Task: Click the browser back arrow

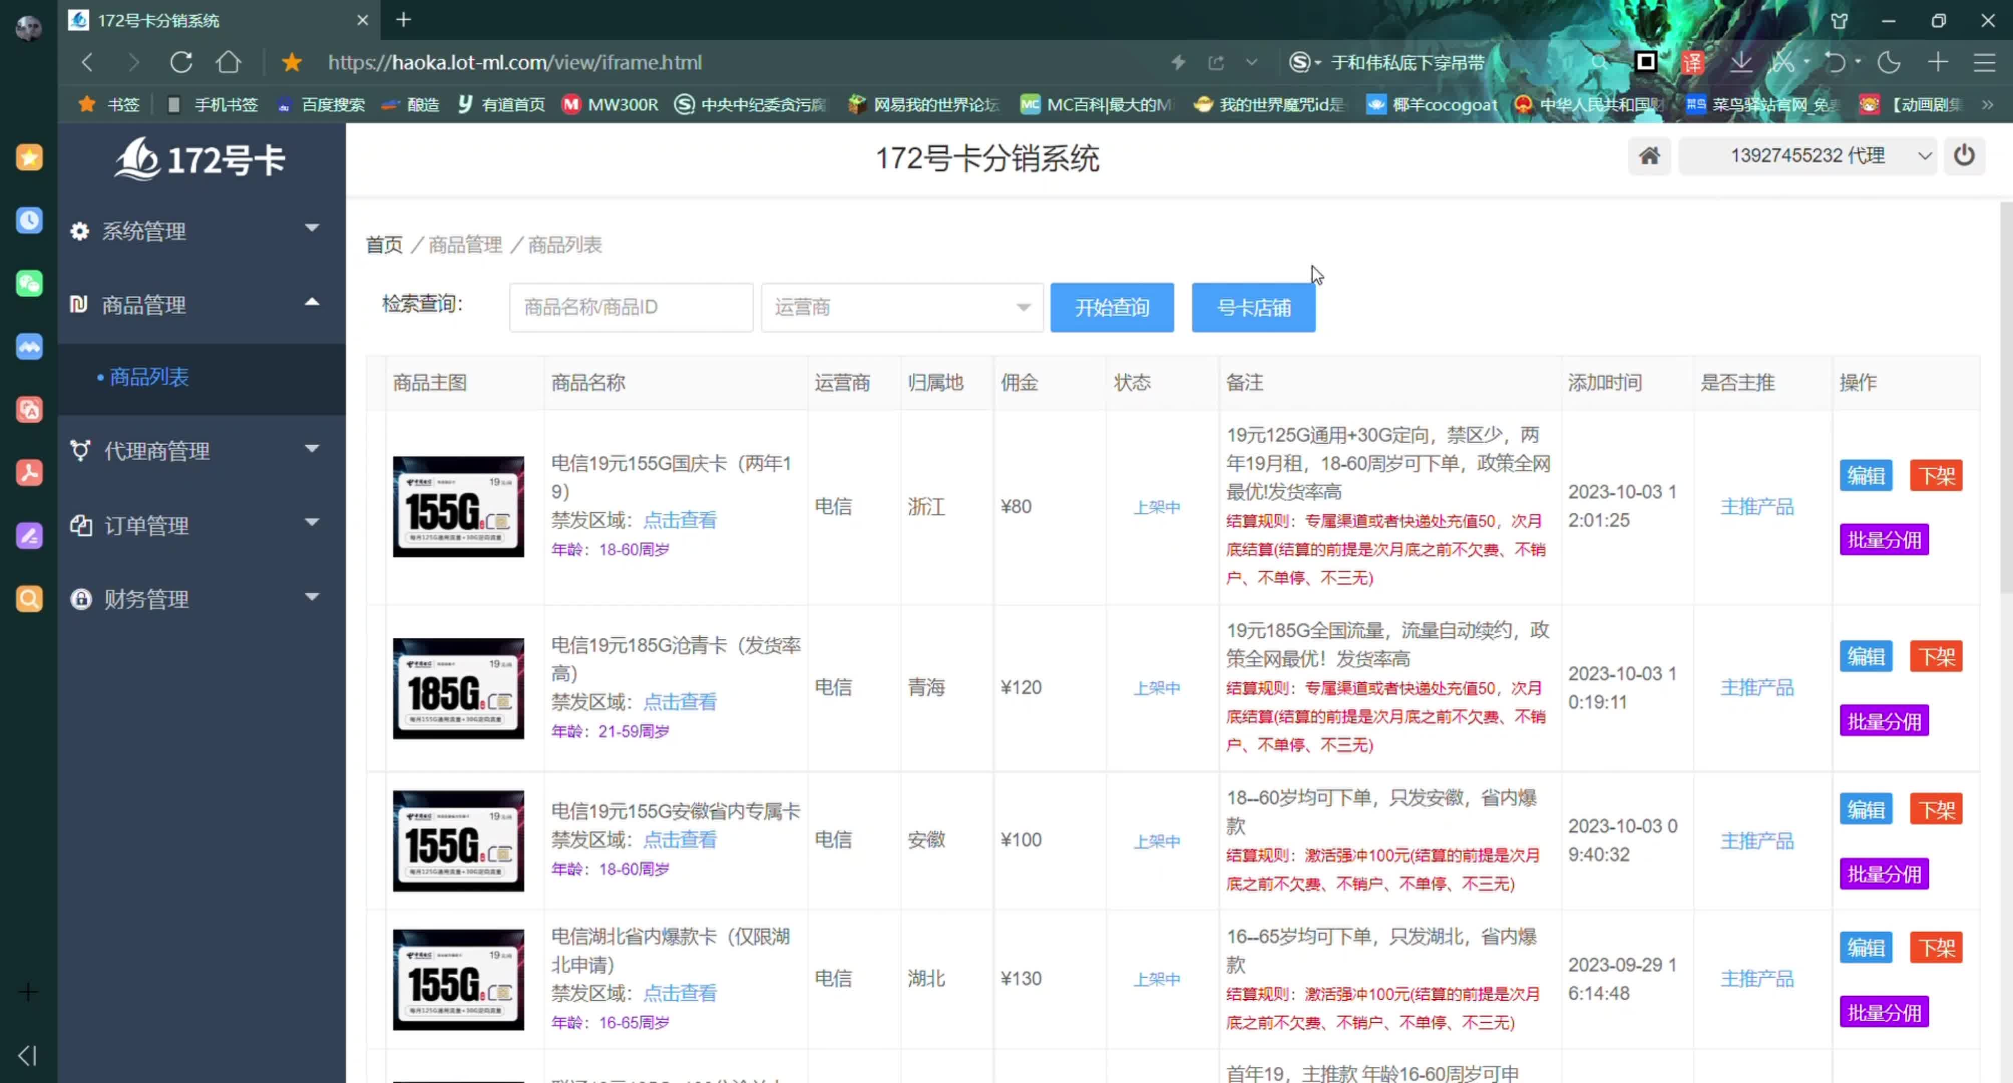Action: [88, 62]
